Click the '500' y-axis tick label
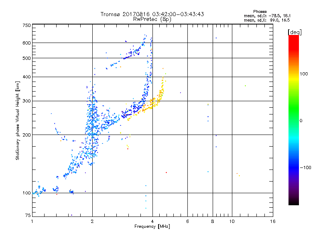The image size is (321, 241). [x=26, y=58]
